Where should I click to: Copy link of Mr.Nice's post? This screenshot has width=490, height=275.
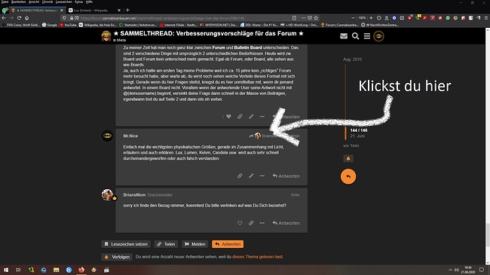pyautogui.click(x=240, y=176)
